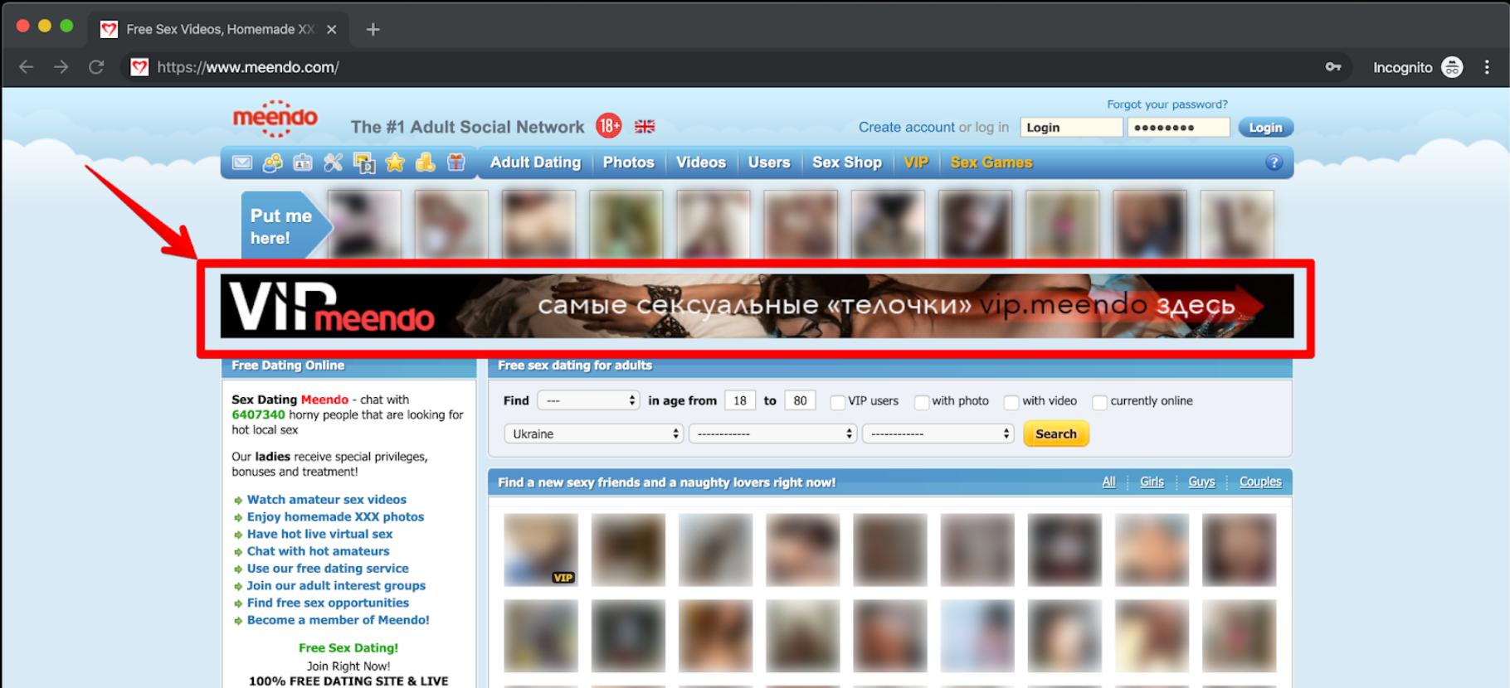Viewport: 1510px width, 688px height.
Task: Filter results by All
Action: click(1108, 482)
